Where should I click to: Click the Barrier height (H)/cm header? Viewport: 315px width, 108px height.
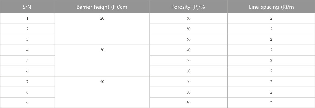tap(102, 7)
